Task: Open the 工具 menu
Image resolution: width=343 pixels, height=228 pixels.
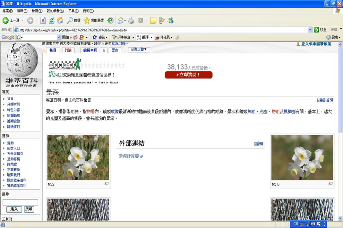Action: (73, 11)
